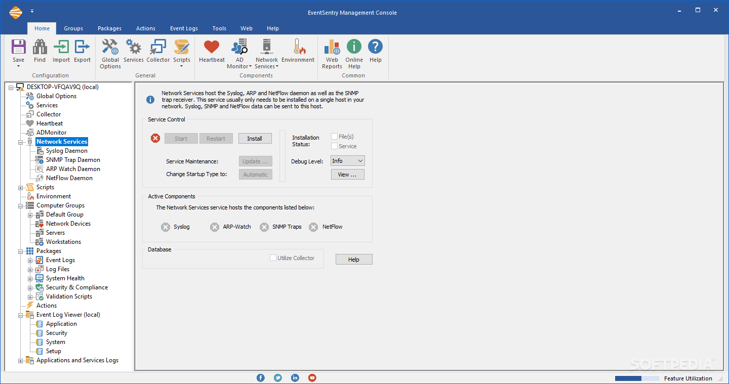Image resolution: width=729 pixels, height=384 pixels.
Task: Open Online Help info icon
Action: (x=354, y=47)
